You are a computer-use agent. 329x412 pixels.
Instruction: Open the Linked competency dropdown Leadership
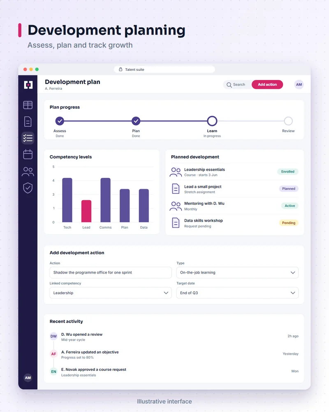coord(111,293)
